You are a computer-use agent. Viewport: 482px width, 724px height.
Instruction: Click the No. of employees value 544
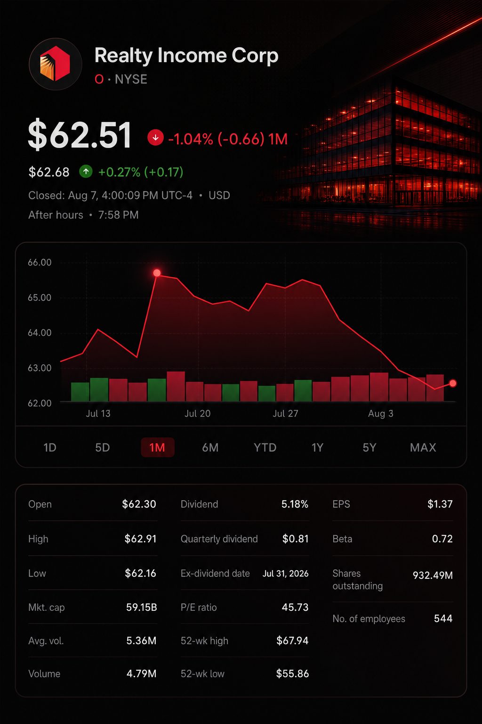click(x=443, y=618)
